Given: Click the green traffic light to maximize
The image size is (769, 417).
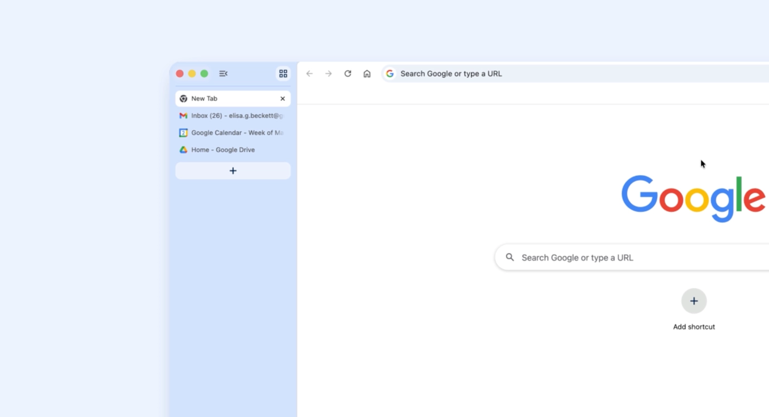Looking at the screenshot, I should (x=203, y=73).
